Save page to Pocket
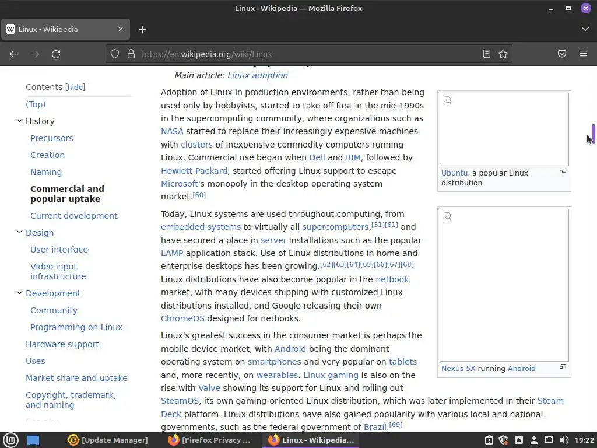 pos(562,54)
